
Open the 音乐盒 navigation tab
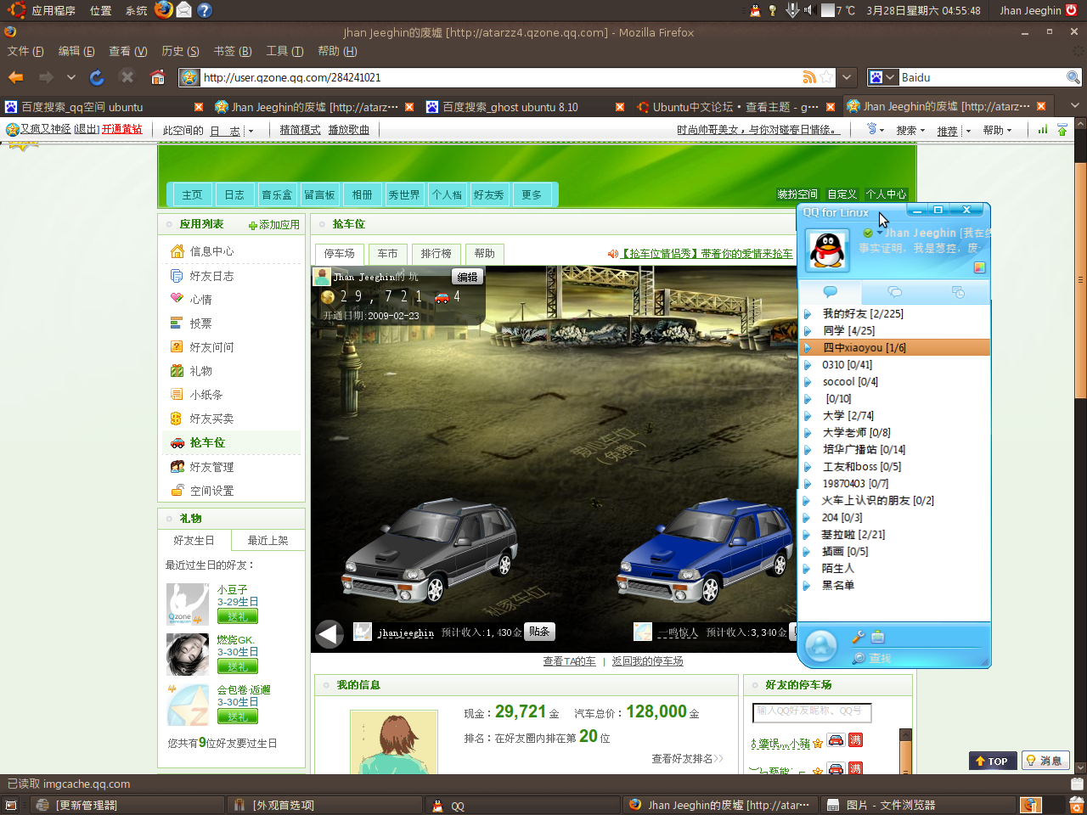pos(277,195)
